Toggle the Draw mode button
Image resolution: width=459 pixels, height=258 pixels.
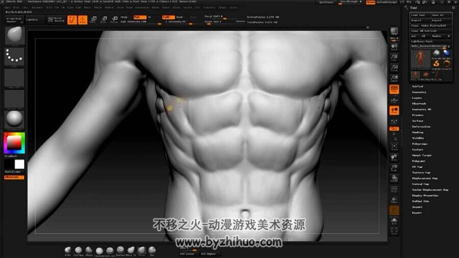tap(83, 20)
